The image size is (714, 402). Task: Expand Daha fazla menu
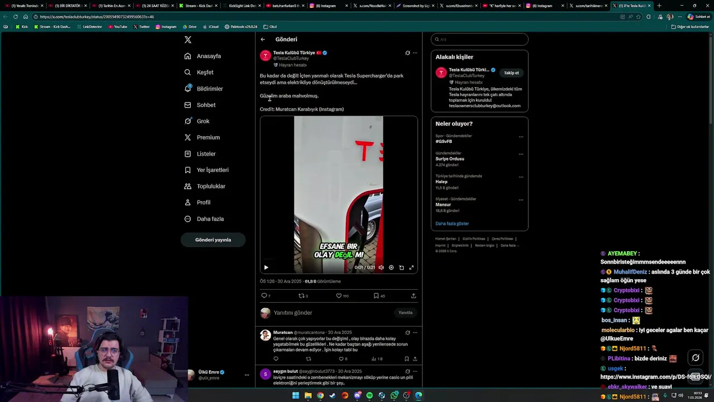click(x=204, y=219)
